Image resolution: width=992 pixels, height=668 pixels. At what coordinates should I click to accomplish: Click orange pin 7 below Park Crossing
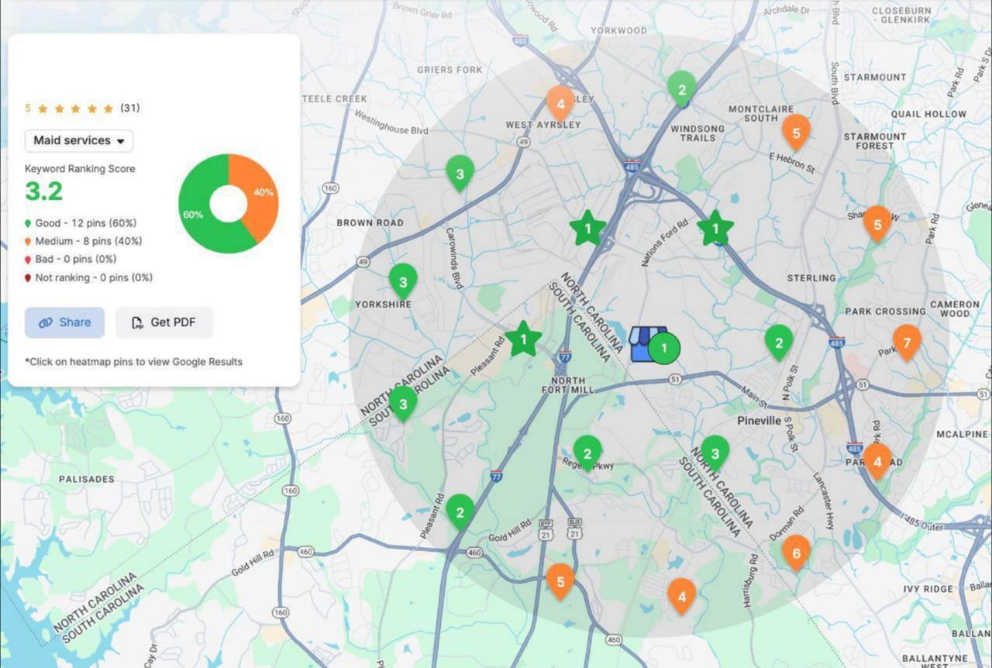(x=907, y=342)
